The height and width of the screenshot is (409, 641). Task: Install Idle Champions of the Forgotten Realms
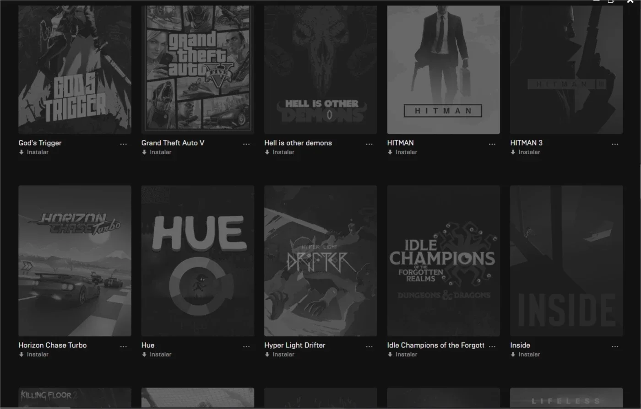click(x=402, y=355)
